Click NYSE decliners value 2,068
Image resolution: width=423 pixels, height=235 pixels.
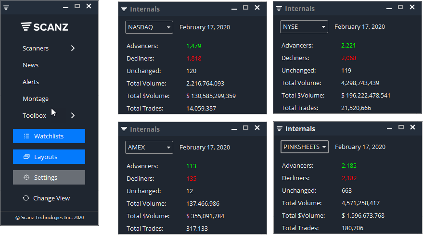pyautogui.click(x=348, y=58)
